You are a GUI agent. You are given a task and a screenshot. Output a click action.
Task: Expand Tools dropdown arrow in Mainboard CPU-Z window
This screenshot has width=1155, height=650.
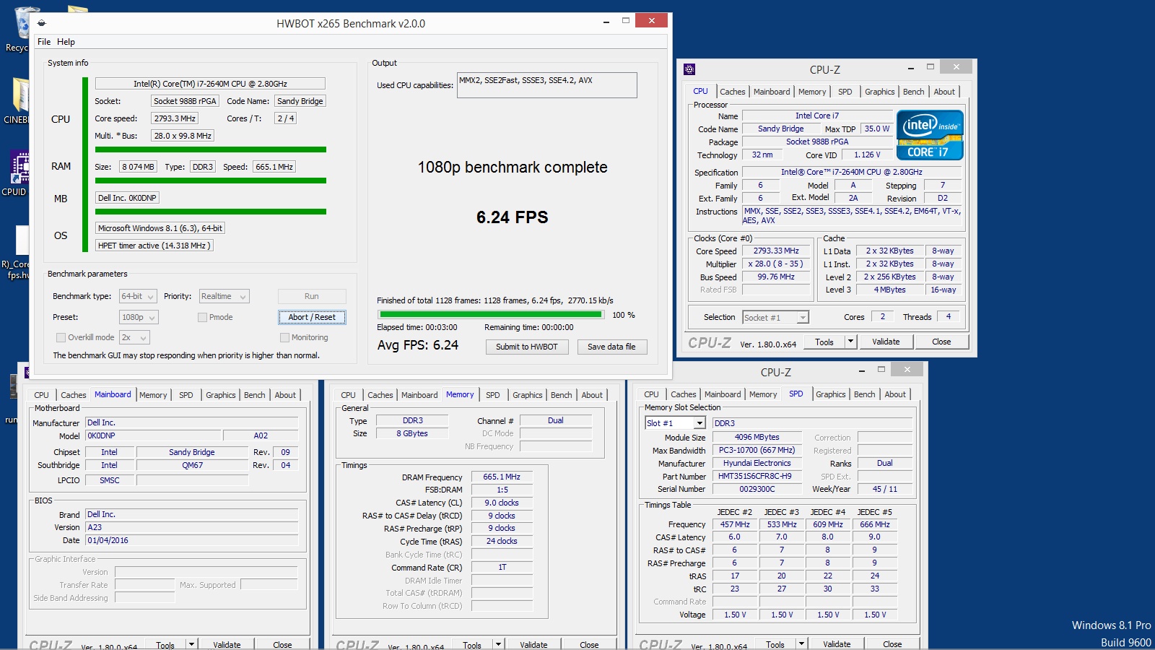[191, 643]
